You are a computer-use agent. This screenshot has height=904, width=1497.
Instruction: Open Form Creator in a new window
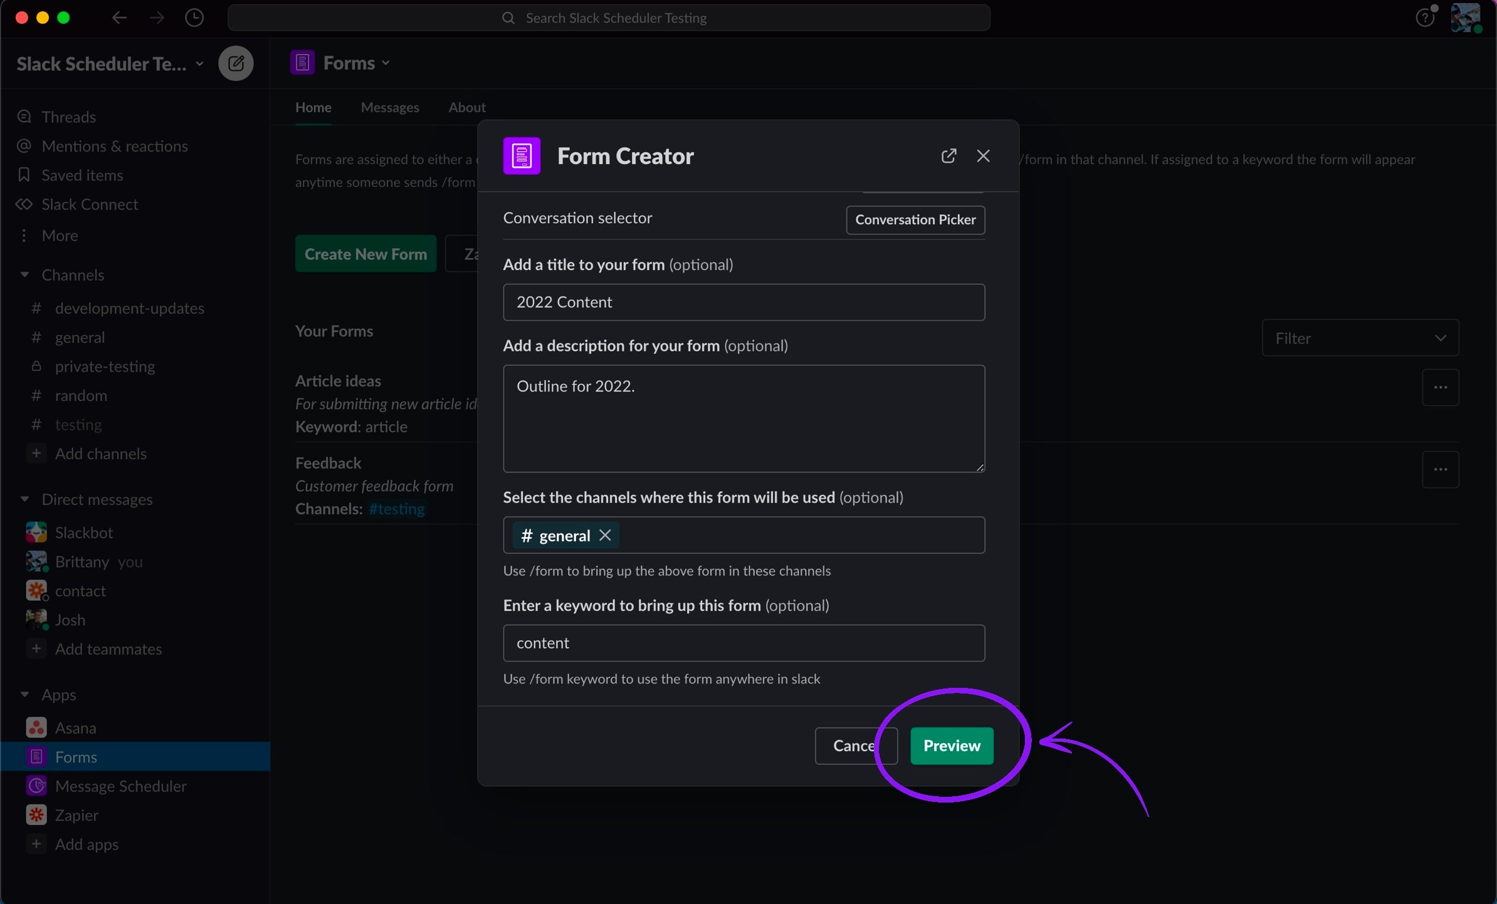click(x=948, y=155)
